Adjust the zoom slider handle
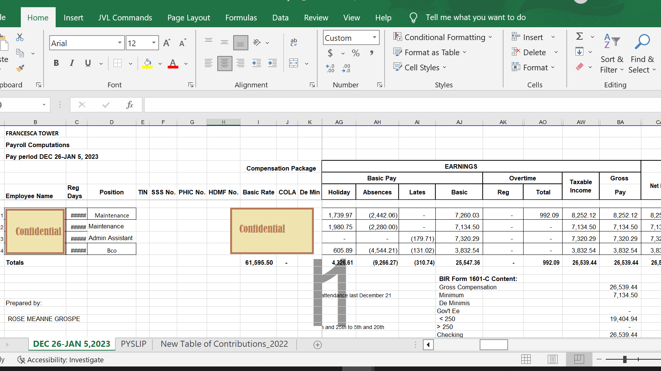Image resolution: width=661 pixels, height=371 pixels. tap(625, 359)
